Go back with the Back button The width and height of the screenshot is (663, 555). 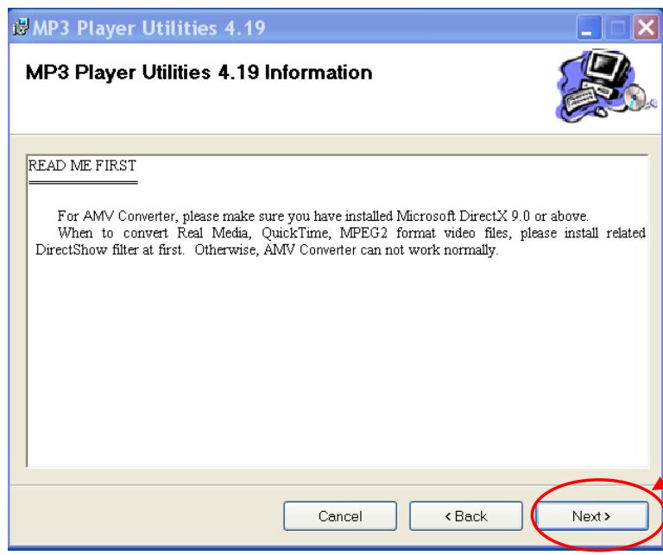[x=466, y=516]
